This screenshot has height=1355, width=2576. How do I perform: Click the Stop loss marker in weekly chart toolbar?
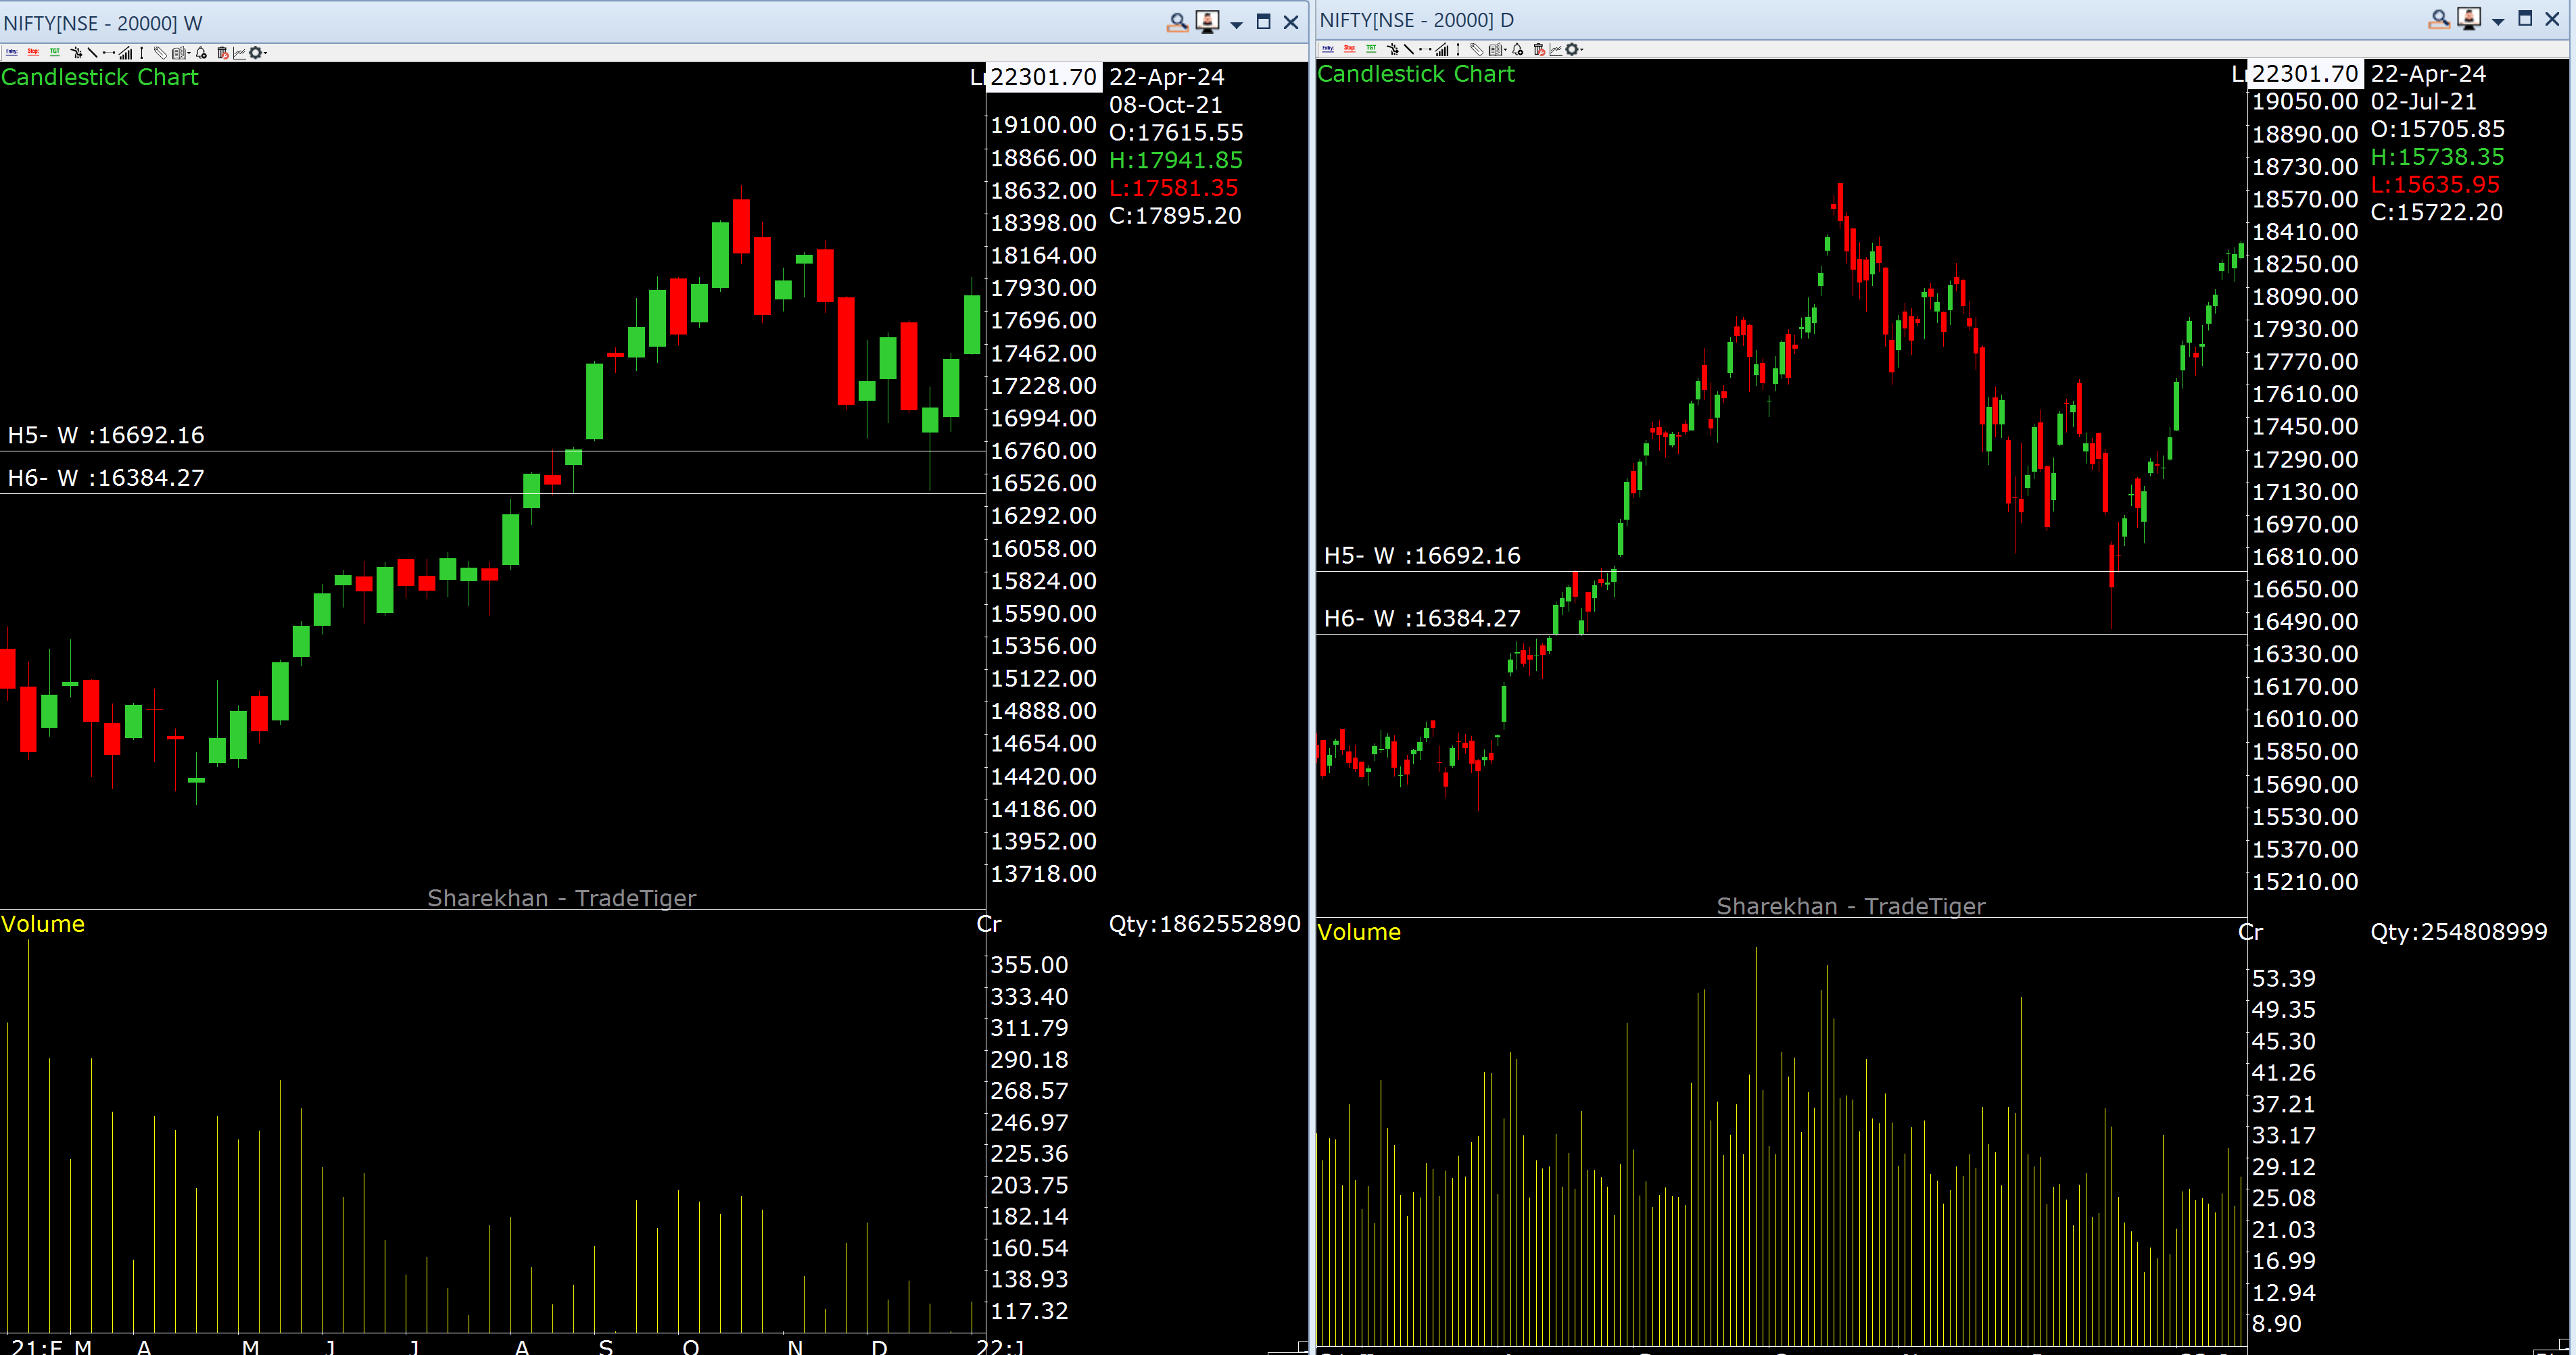[x=33, y=53]
